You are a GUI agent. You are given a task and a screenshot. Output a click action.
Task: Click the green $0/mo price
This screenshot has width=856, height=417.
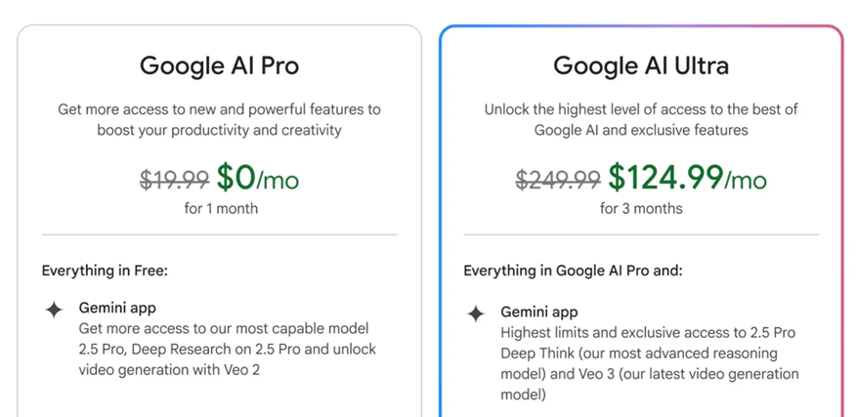(258, 178)
